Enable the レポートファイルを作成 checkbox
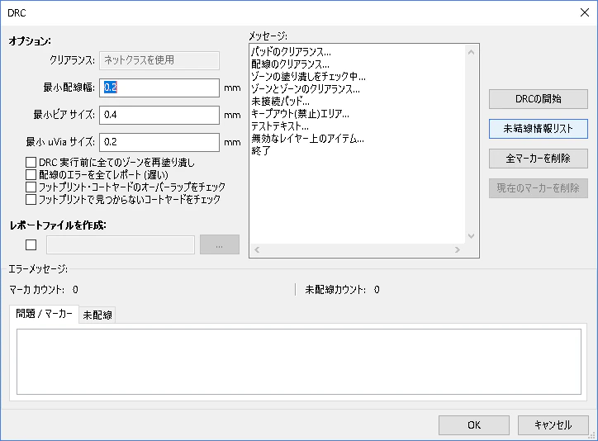This screenshot has width=598, height=441. click(31, 244)
